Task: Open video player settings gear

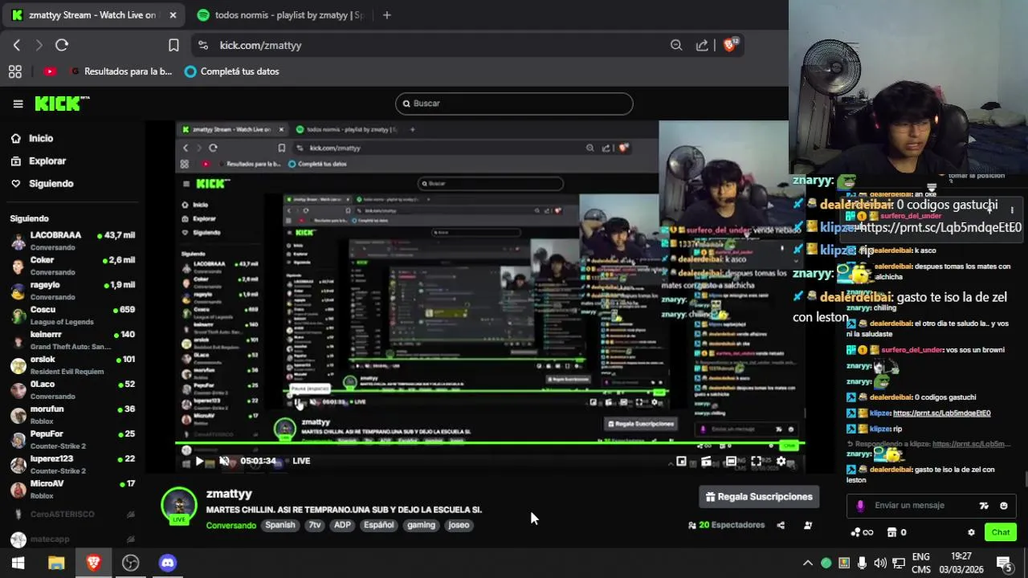Action: (x=781, y=462)
